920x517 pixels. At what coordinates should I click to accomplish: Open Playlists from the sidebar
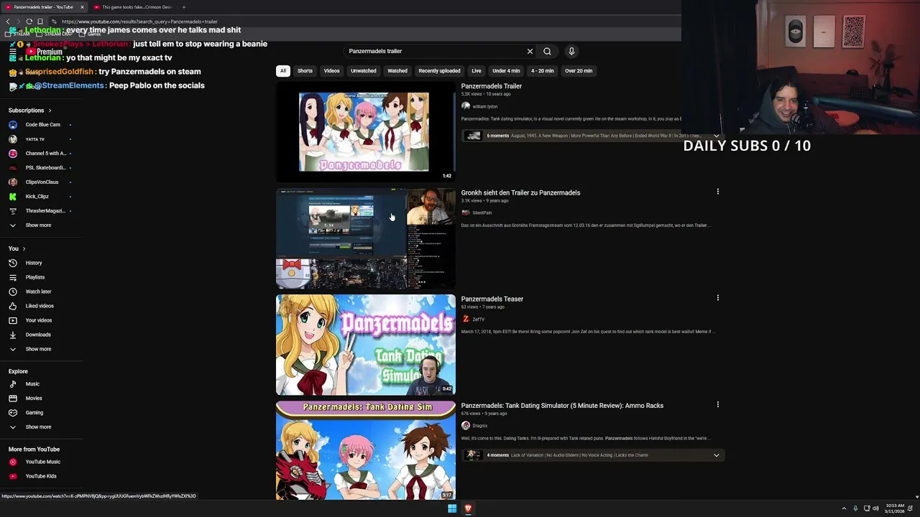(x=35, y=277)
